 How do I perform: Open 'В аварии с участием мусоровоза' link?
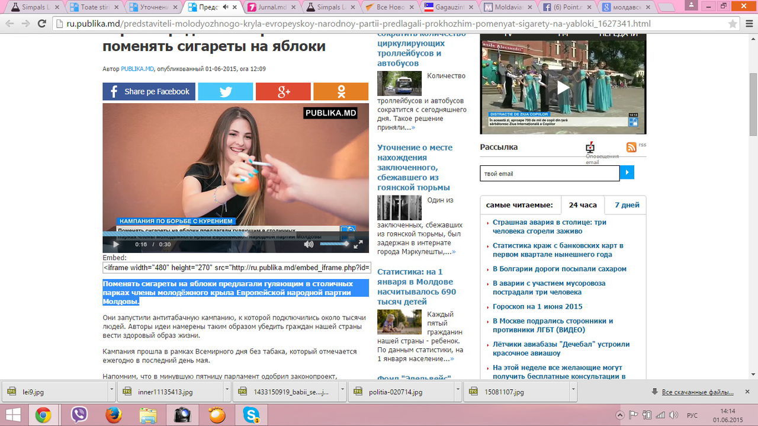(549, 287)
